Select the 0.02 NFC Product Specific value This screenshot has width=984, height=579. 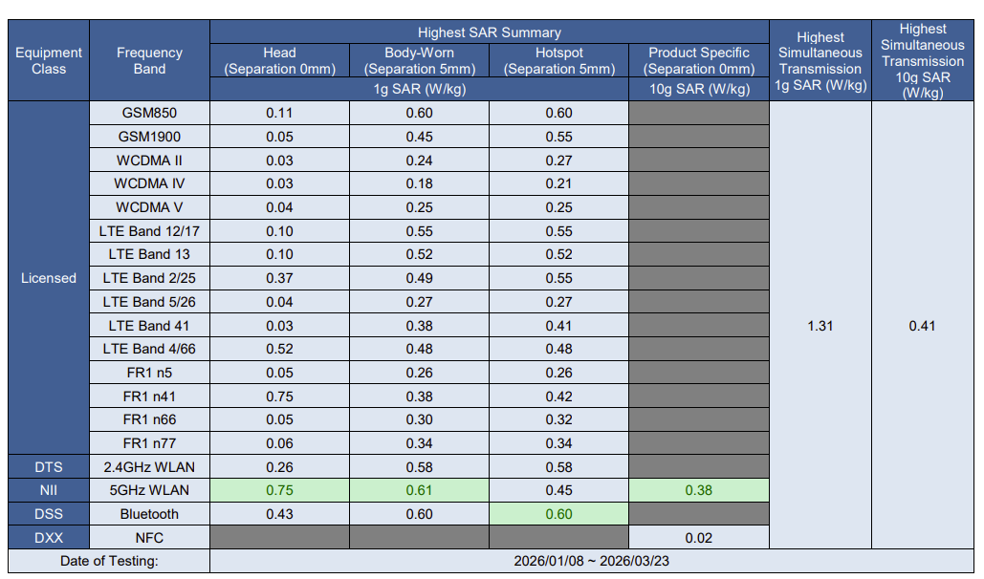pos(698,538)
